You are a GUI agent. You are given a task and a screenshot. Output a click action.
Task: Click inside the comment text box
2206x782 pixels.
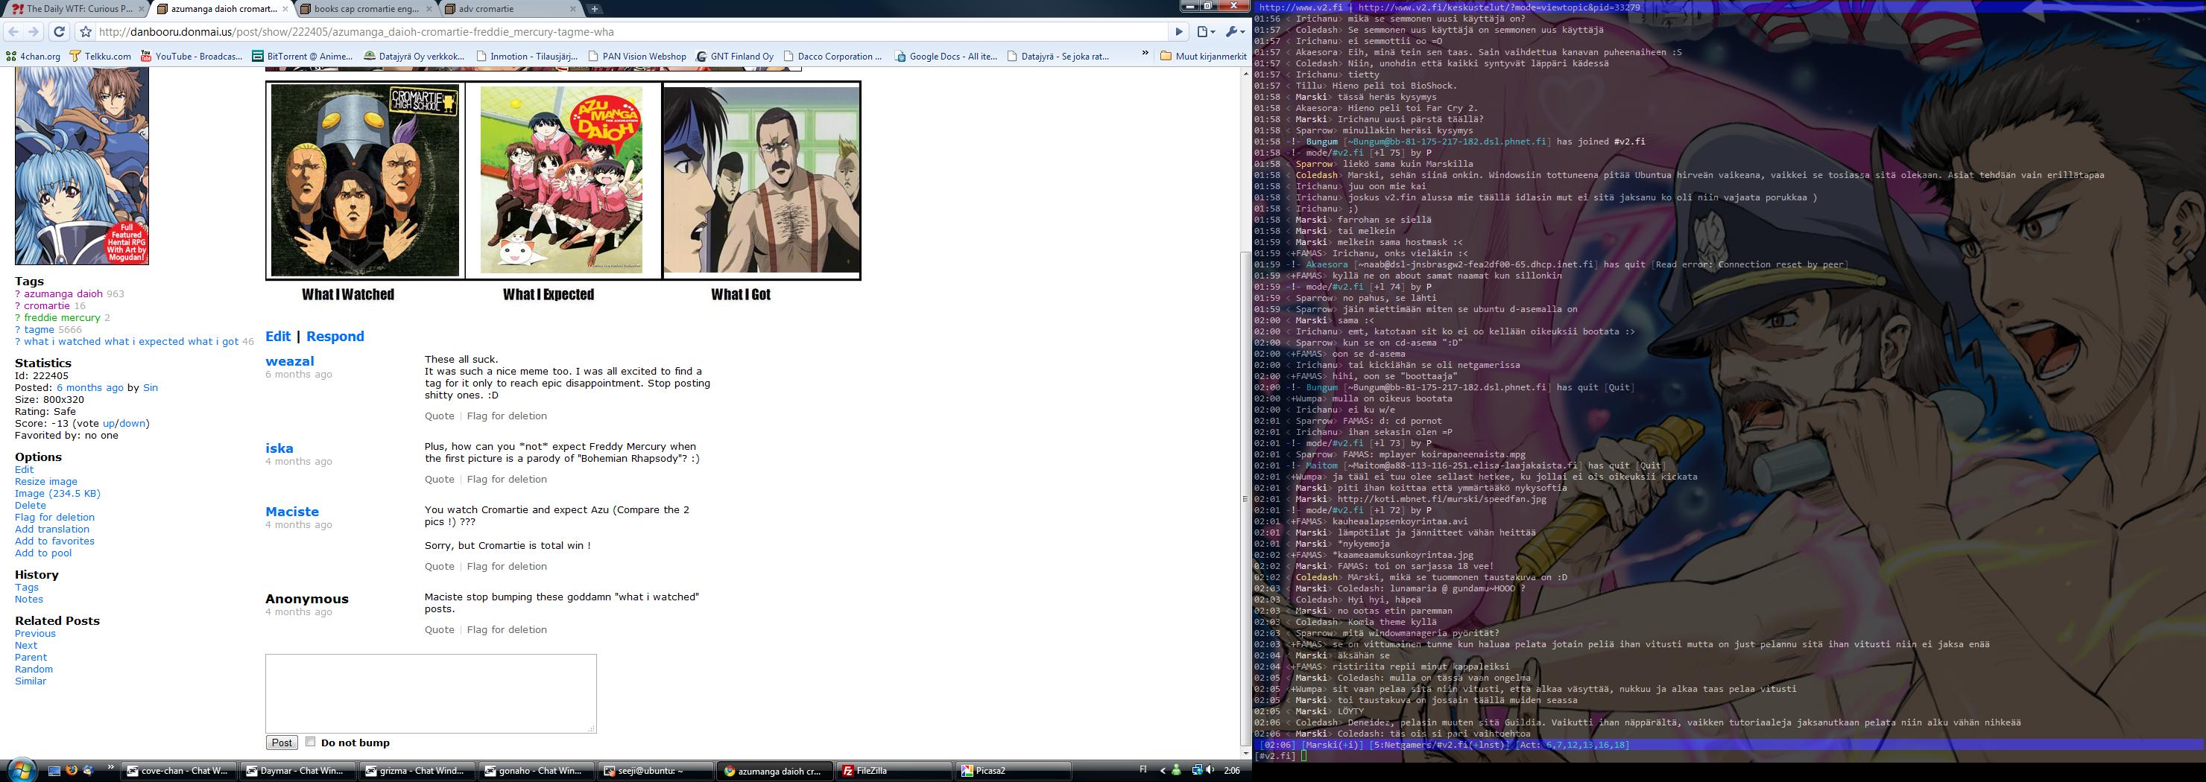[430, 693]
